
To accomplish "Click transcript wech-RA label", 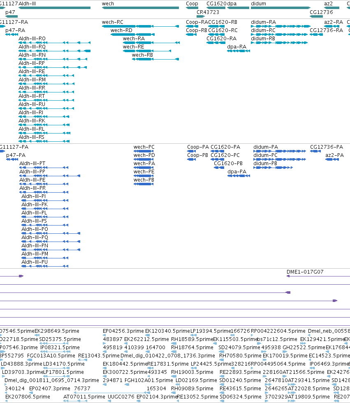I will pos(134,39).
